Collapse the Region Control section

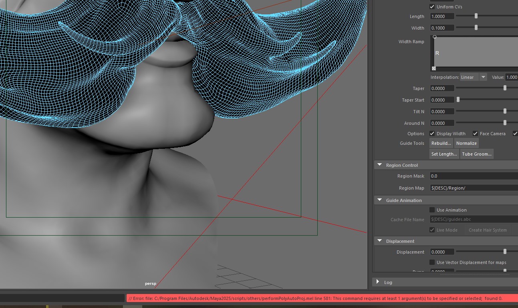[379, 165]
